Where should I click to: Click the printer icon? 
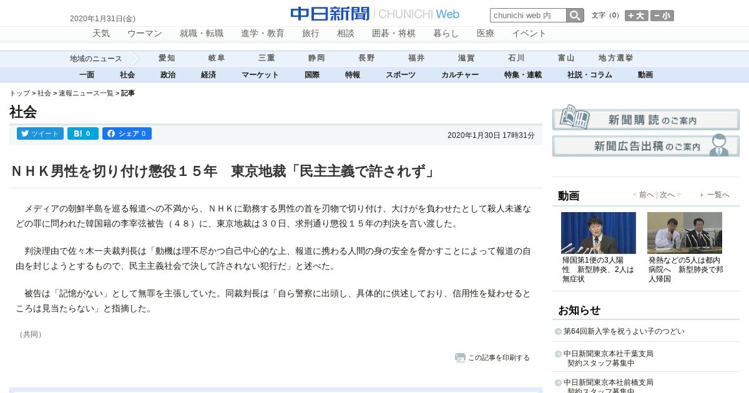460,357
